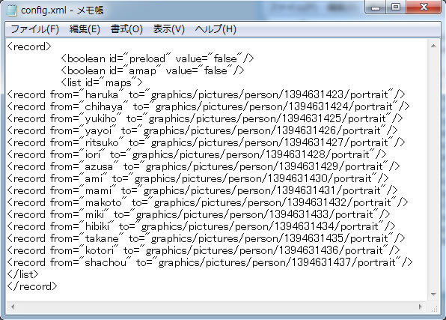Viewport: 446px width, 320px height.
Task: Click the record line for "hibiki"
Action: tap(201, 226)
